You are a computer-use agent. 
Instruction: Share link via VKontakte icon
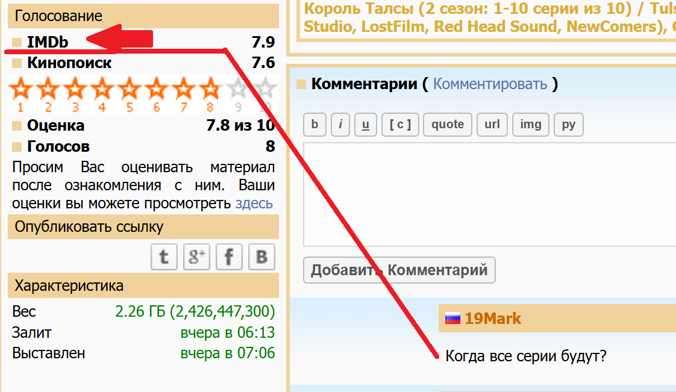261,257
